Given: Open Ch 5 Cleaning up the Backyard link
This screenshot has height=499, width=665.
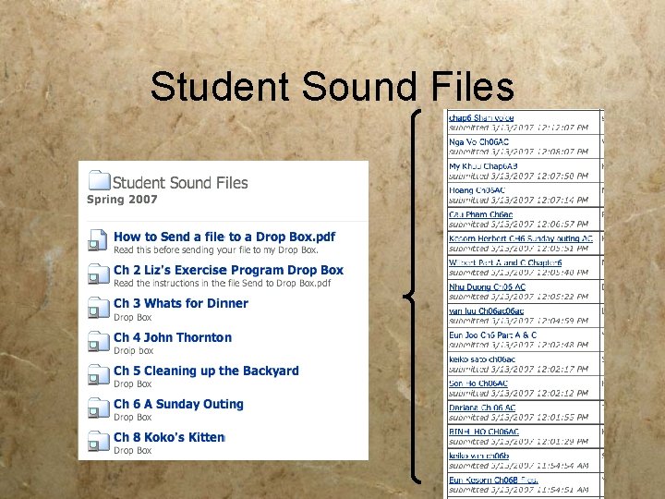Looking at the screenshot, I should pos(206,371).
